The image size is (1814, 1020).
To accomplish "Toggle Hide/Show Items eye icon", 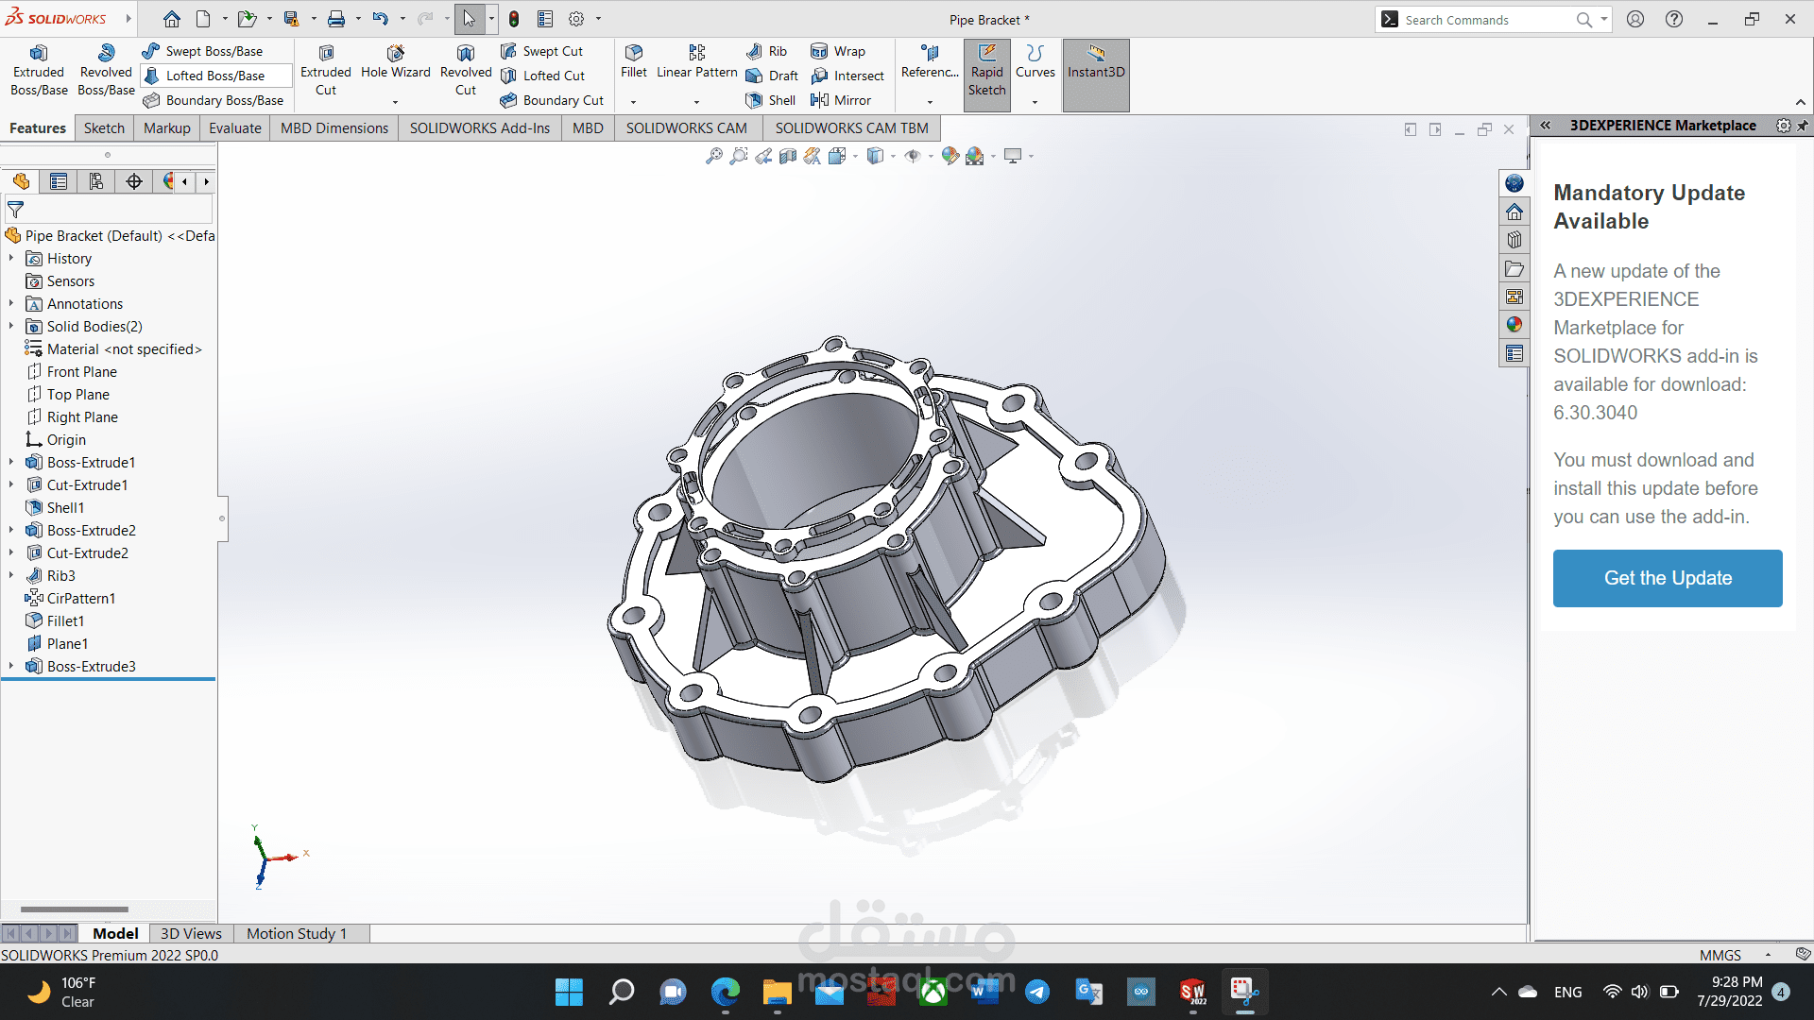I will coord(912,156).
